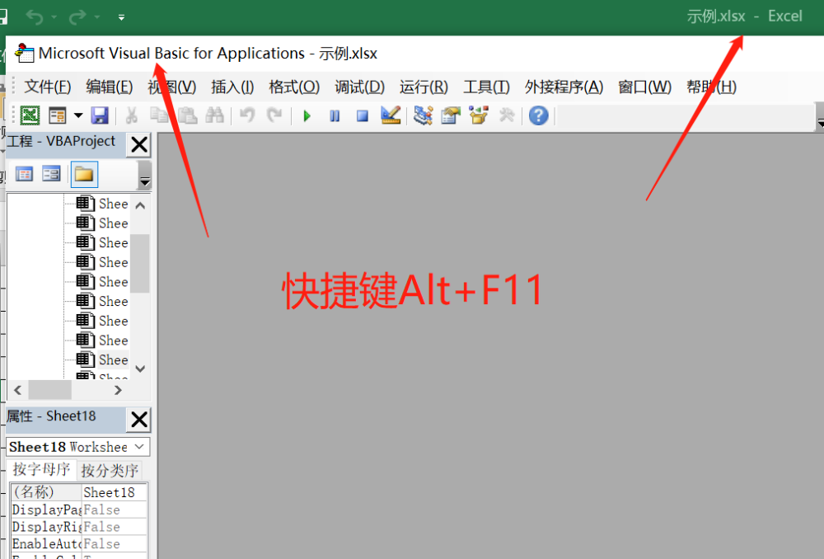Screen dimensions: 824x559
Task: Click the View Code icon in project panel
Action: (x=24, y=174)
